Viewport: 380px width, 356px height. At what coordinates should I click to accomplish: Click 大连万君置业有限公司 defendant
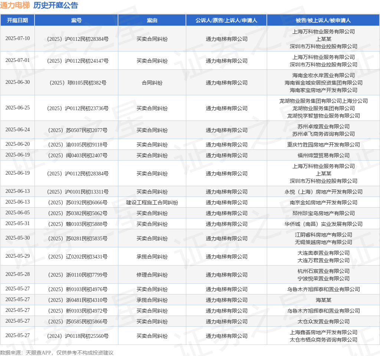coord(323,260)
